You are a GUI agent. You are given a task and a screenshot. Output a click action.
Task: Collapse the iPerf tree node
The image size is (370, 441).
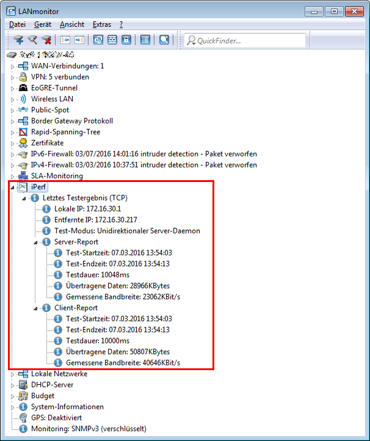click(x=12, y=187)
